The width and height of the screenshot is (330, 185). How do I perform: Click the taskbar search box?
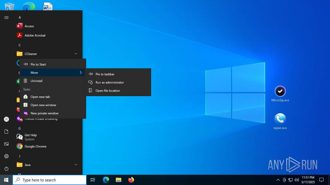click(x=49, y=180)
